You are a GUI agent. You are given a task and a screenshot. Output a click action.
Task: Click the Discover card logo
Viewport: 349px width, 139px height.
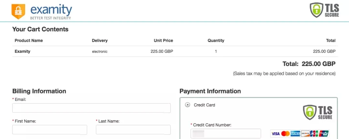point(305,134)
